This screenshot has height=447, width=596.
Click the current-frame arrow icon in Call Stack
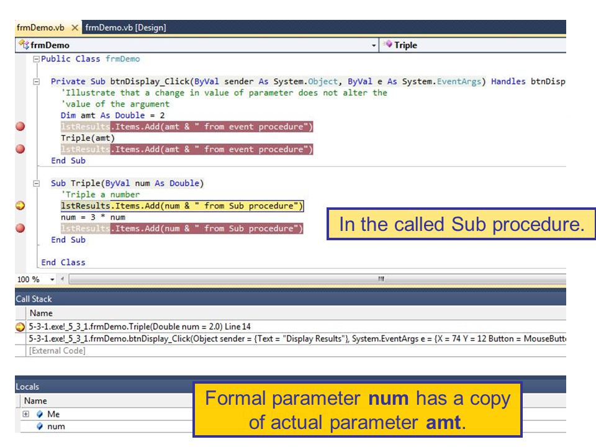click(x=20, y=327)
